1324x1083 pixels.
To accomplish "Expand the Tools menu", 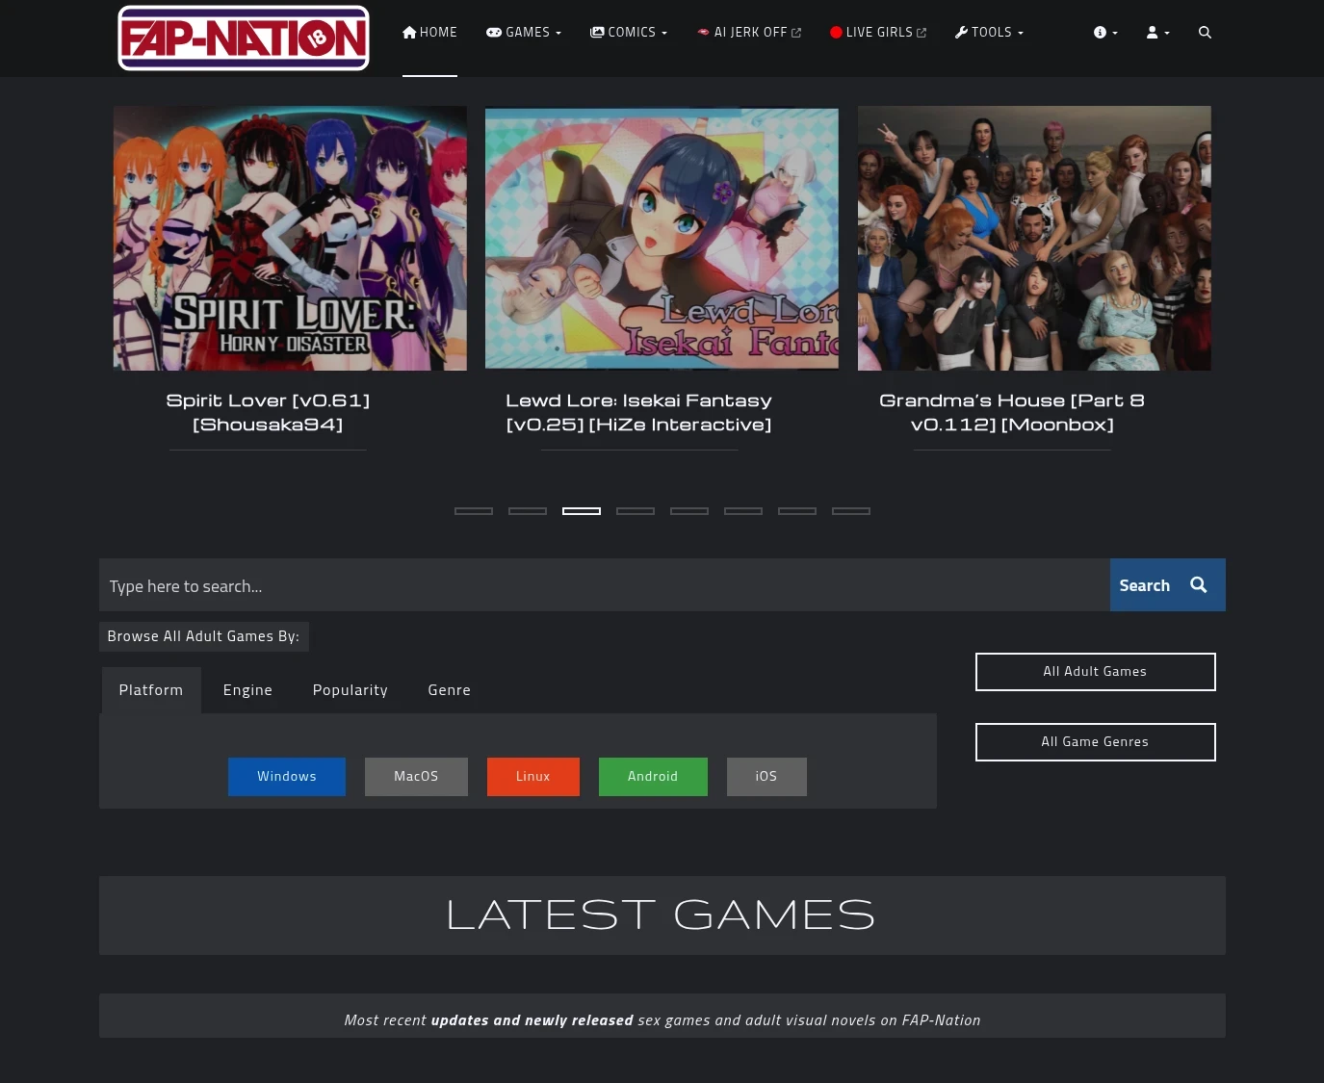I will coord(989,33).
